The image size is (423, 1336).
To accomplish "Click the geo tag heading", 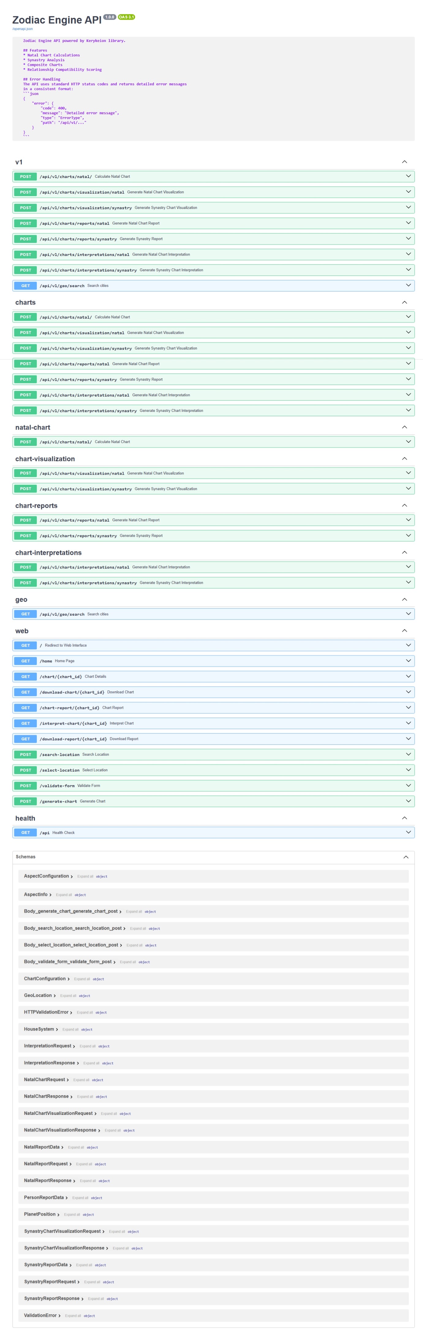I will pyautogui.click(x=21, y=600).
